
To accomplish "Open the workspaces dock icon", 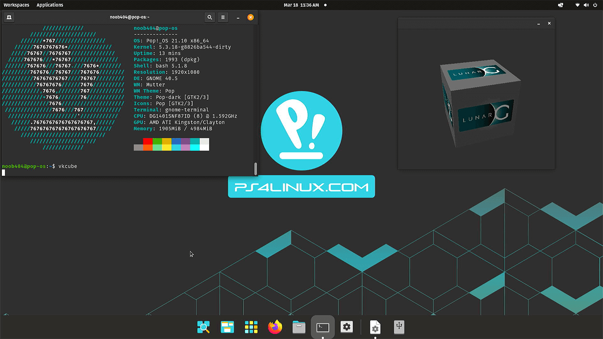I will pyautogui.click(x=228, y=327).
